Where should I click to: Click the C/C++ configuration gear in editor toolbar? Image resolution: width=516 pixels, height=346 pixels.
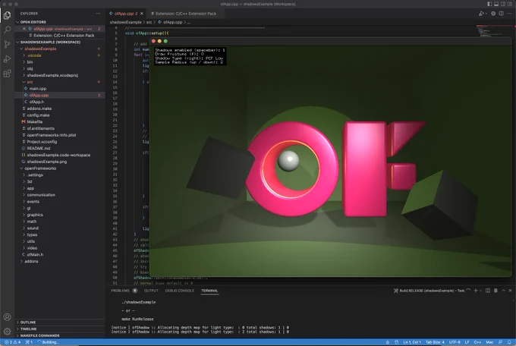point(493,14)
